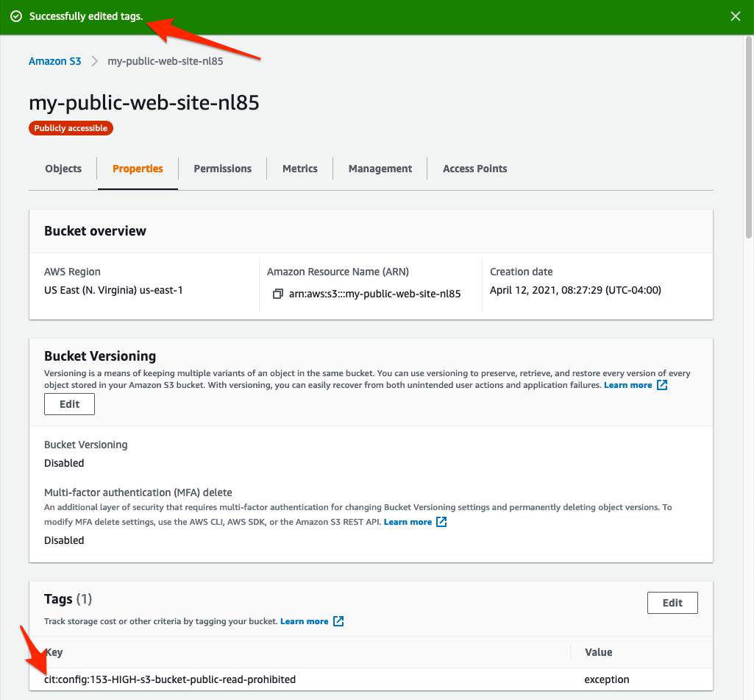This screenshot has width=754, height=700.
Task: Click the page title my-public-web-site-nl85
Action: coord(144,102)
